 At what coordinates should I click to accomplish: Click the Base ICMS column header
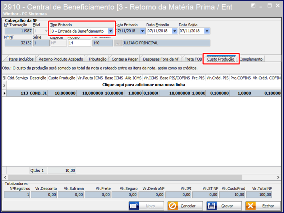pyautogui.click(x=114, y=78)
